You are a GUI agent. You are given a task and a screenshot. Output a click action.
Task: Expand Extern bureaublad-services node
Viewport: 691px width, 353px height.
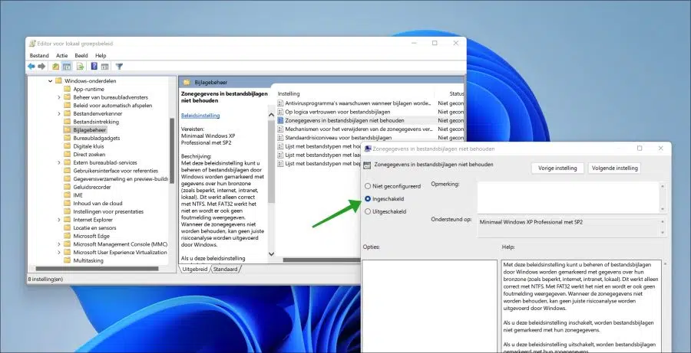click(59, 162)
